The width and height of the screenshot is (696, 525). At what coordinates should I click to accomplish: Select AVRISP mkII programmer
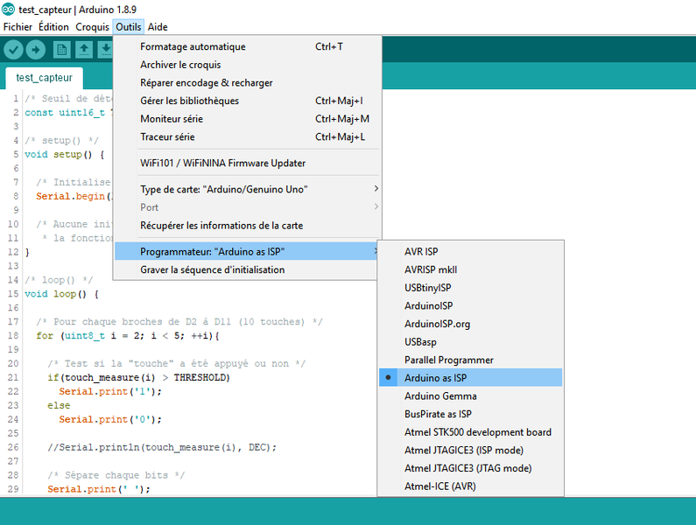click(430, 269)
